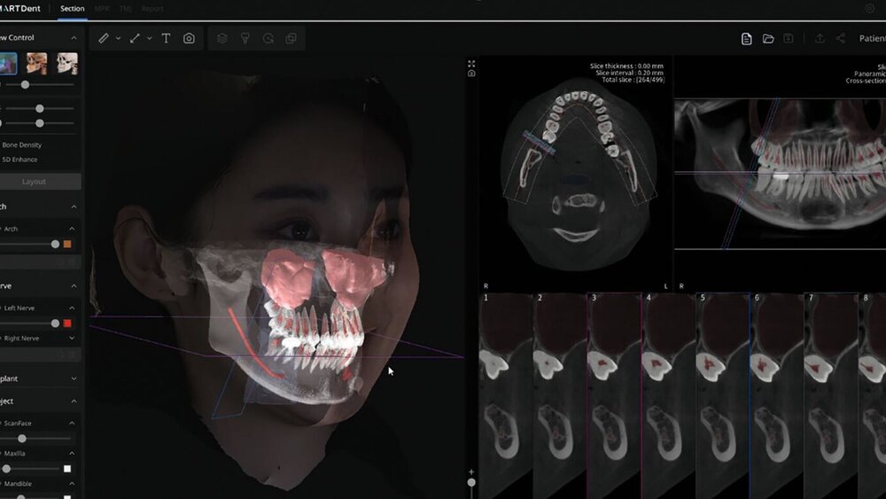Collapse the Left Nerve section
This screenshot has height=499, width=886.
(x=73, y=308)
